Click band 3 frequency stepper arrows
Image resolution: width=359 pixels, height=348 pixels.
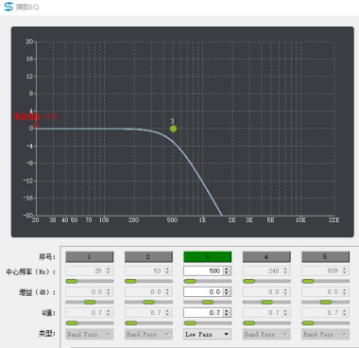coord(227,270)
